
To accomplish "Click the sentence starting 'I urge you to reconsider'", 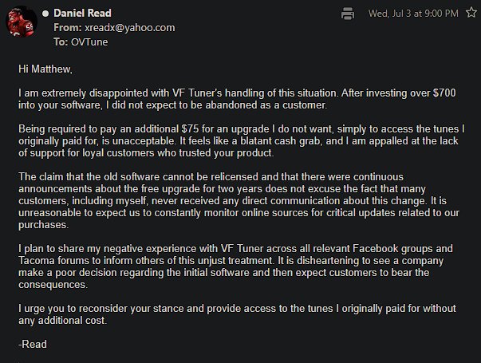I will tap(237, 314).
